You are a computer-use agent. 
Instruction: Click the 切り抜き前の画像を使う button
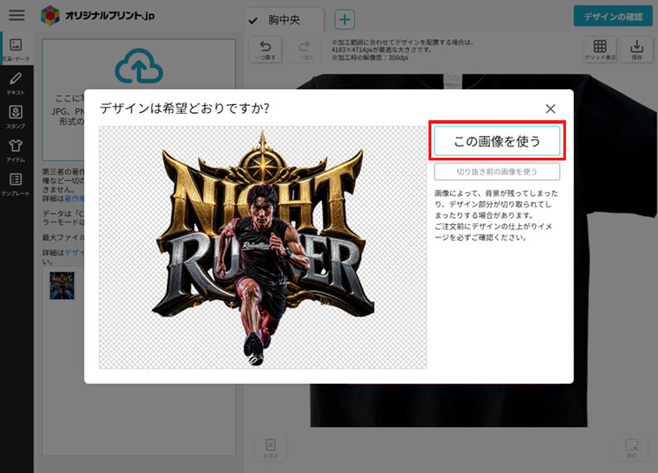tap(497, 171)
